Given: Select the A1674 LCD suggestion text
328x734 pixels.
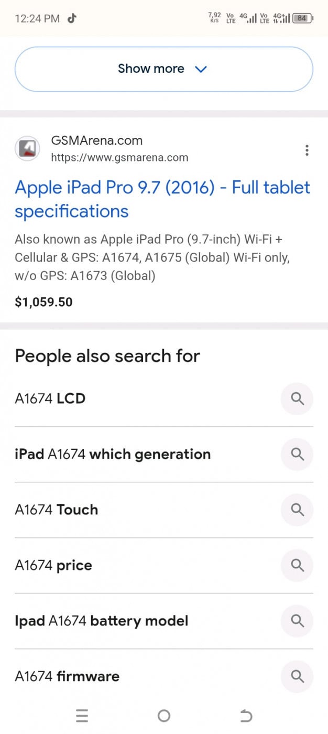Looking at the screenshot, I should 50,399.
